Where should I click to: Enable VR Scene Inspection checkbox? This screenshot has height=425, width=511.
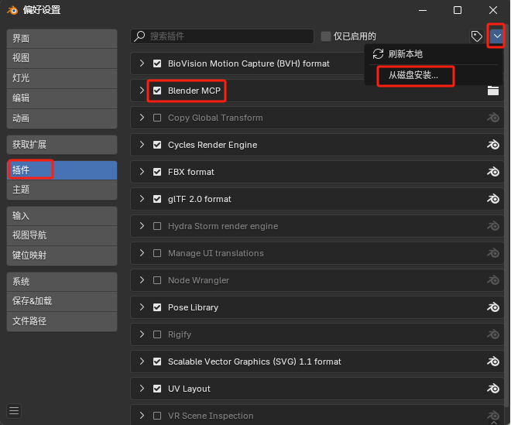point(157,416)
